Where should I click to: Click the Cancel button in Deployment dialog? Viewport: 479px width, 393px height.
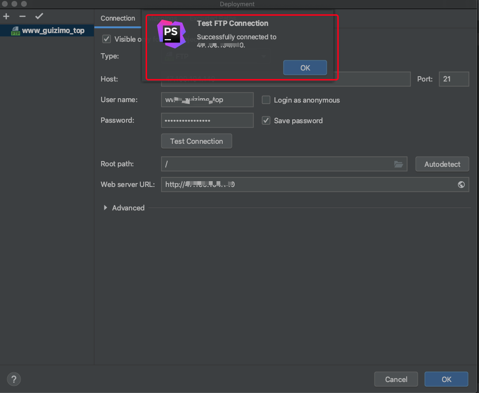click(x=396, y=380)
